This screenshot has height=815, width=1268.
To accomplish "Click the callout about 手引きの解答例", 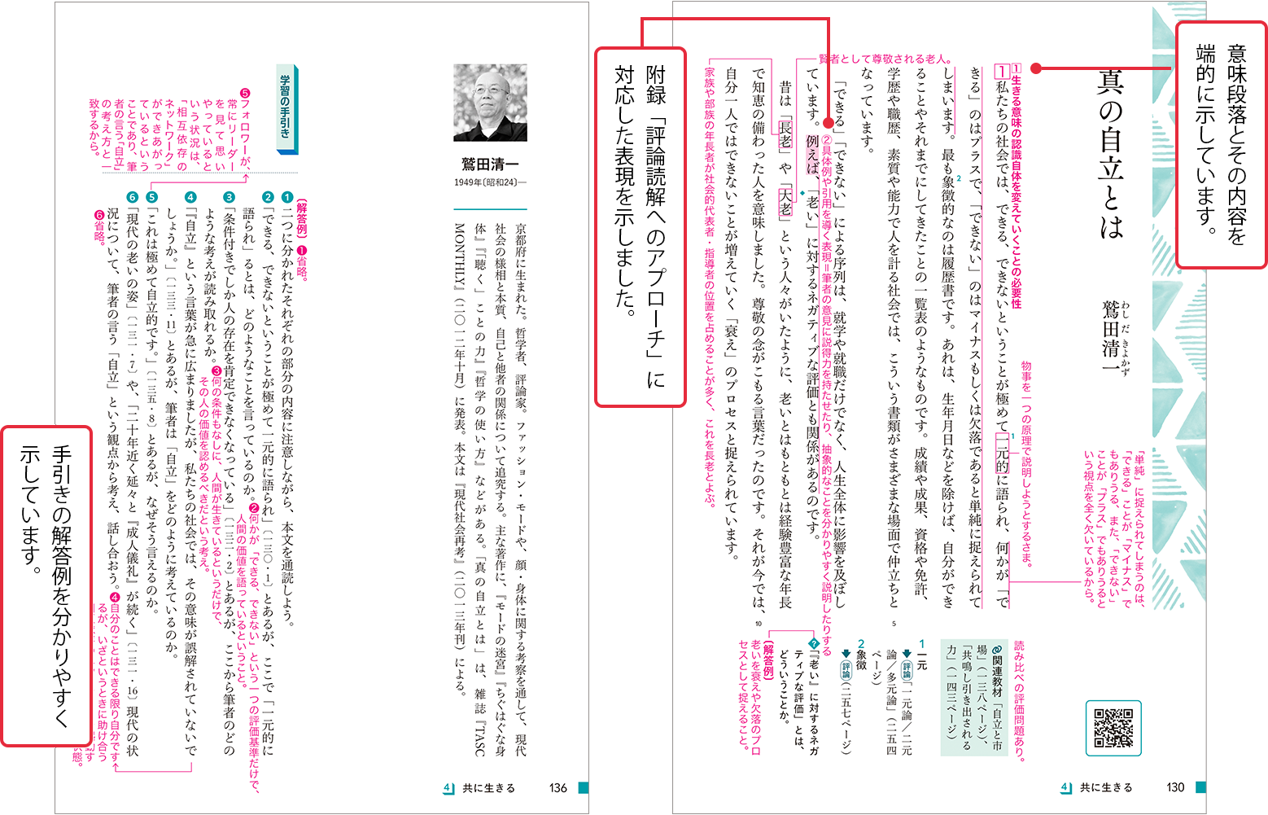I will click(x=46, y=585).
